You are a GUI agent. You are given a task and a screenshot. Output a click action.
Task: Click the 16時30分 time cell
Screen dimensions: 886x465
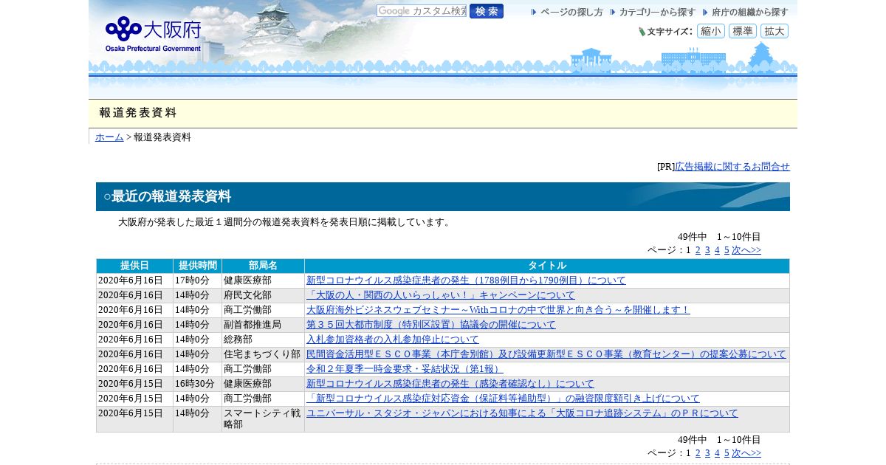[198, 384]
